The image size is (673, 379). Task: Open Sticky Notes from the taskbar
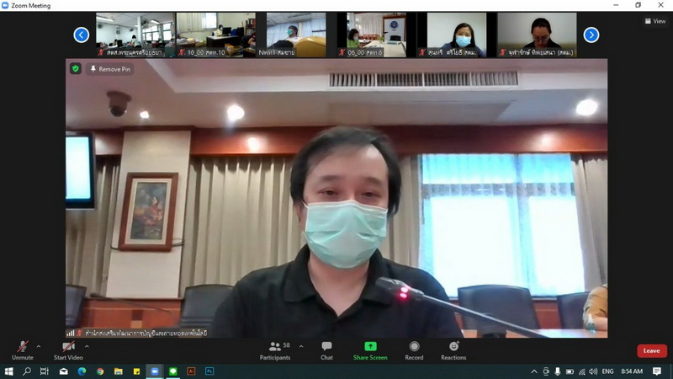click(x=136, y=371)
